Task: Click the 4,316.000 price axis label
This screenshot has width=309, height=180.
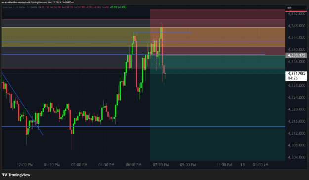Action: pos(296,121)
